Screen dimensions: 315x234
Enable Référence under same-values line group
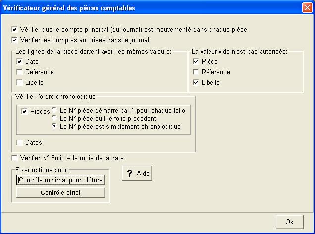pyautogui.click(x=20, y=72)
